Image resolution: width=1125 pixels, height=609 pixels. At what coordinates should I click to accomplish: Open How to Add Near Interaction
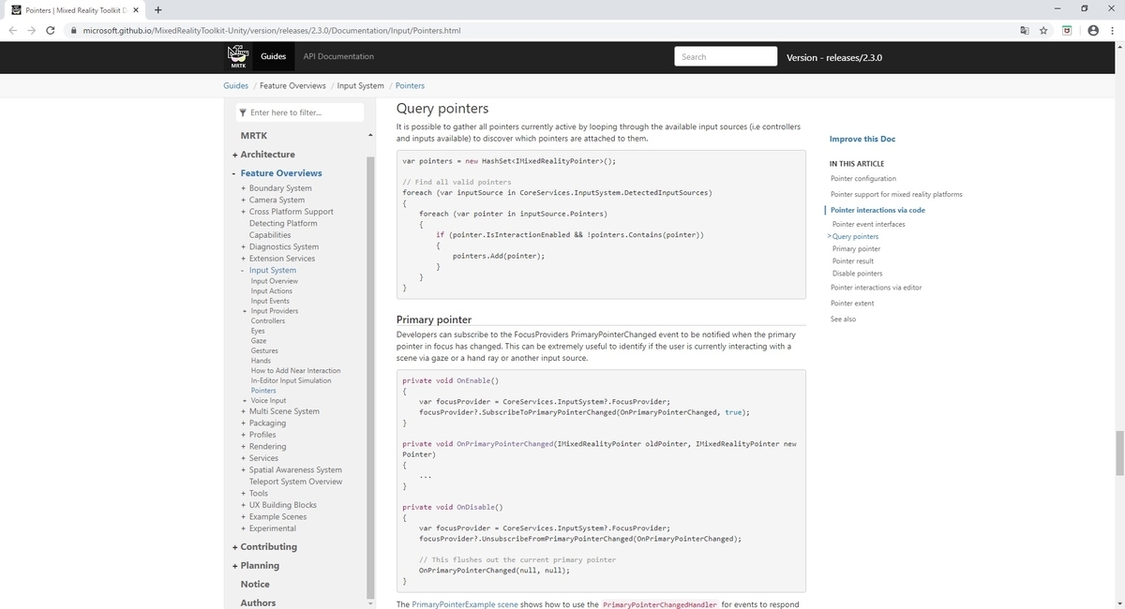296,370
